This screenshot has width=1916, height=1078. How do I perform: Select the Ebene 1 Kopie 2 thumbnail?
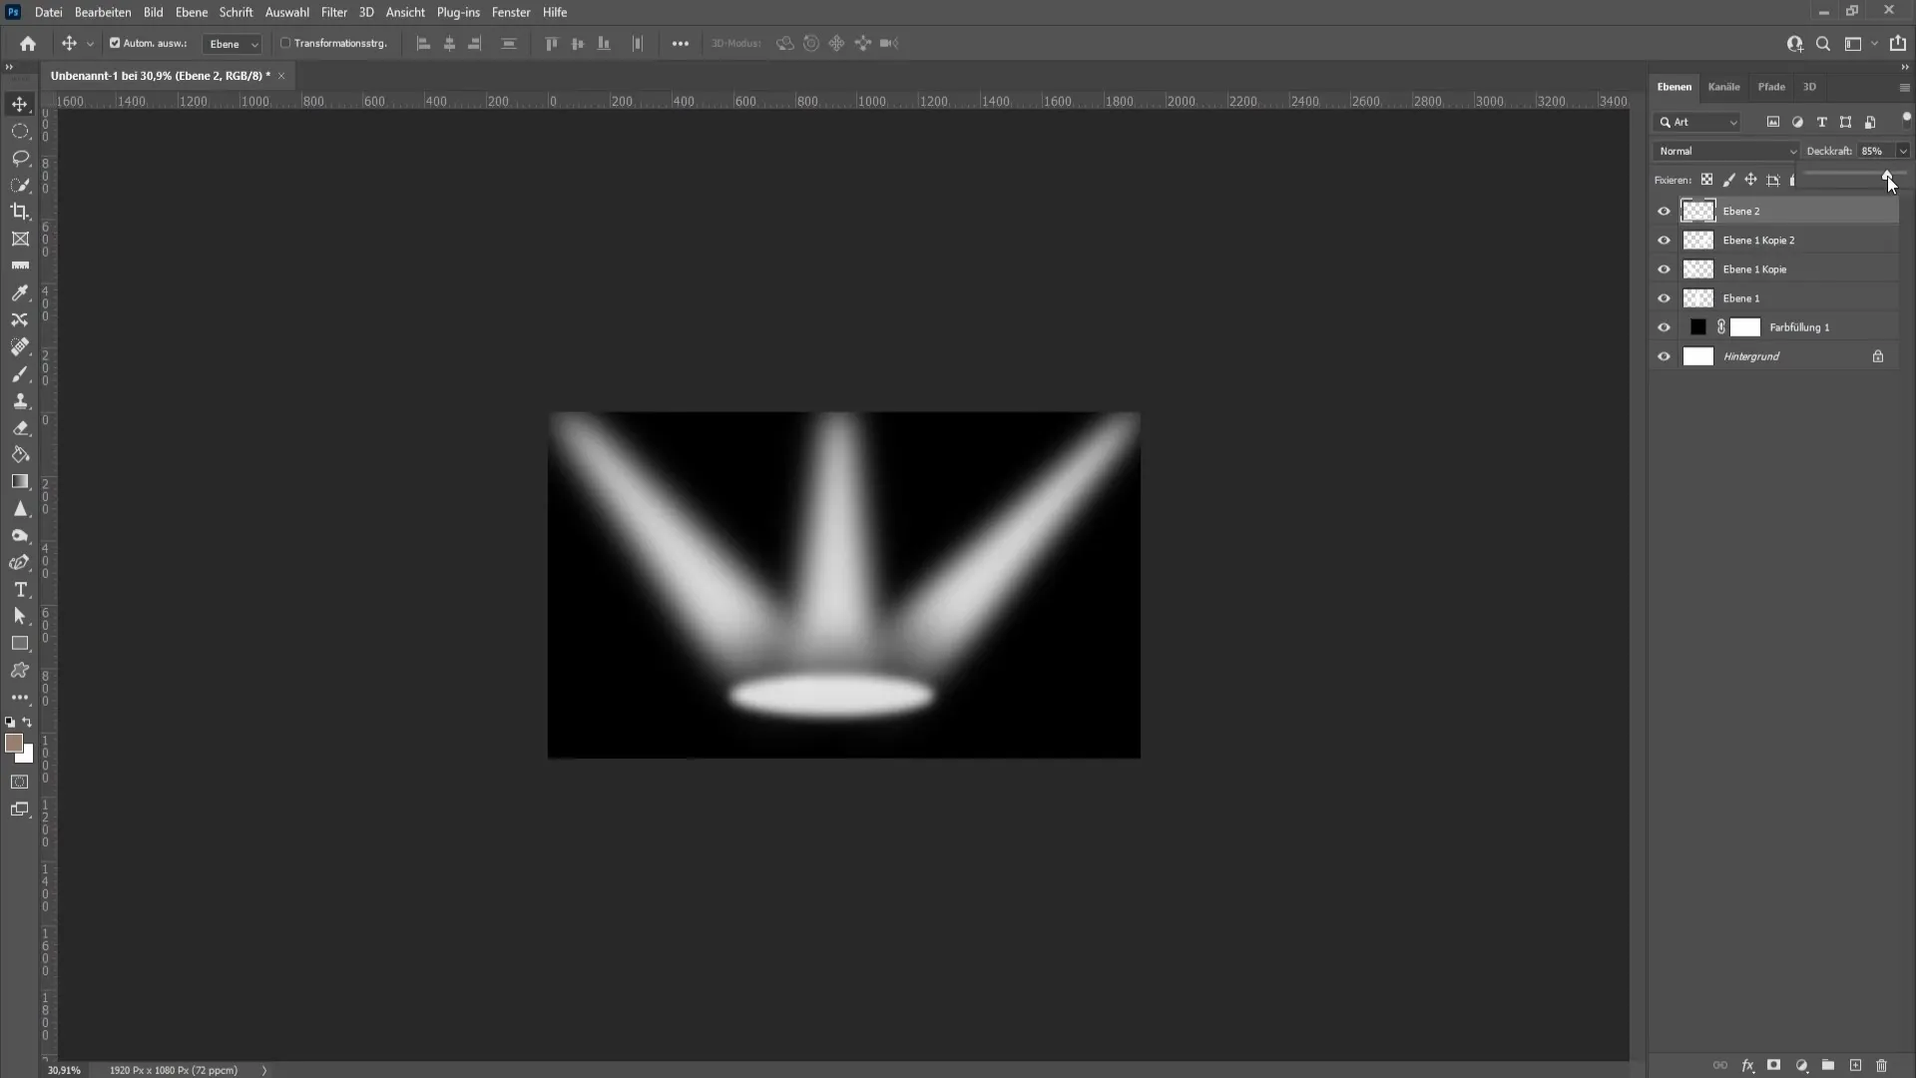click(1697, 240)
